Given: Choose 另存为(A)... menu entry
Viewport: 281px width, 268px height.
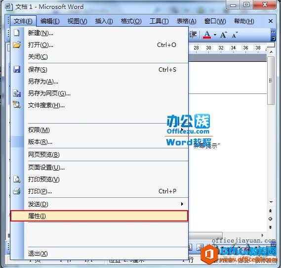Looking at the screenshot, I should pyautogui.click(x=99, y=82).
